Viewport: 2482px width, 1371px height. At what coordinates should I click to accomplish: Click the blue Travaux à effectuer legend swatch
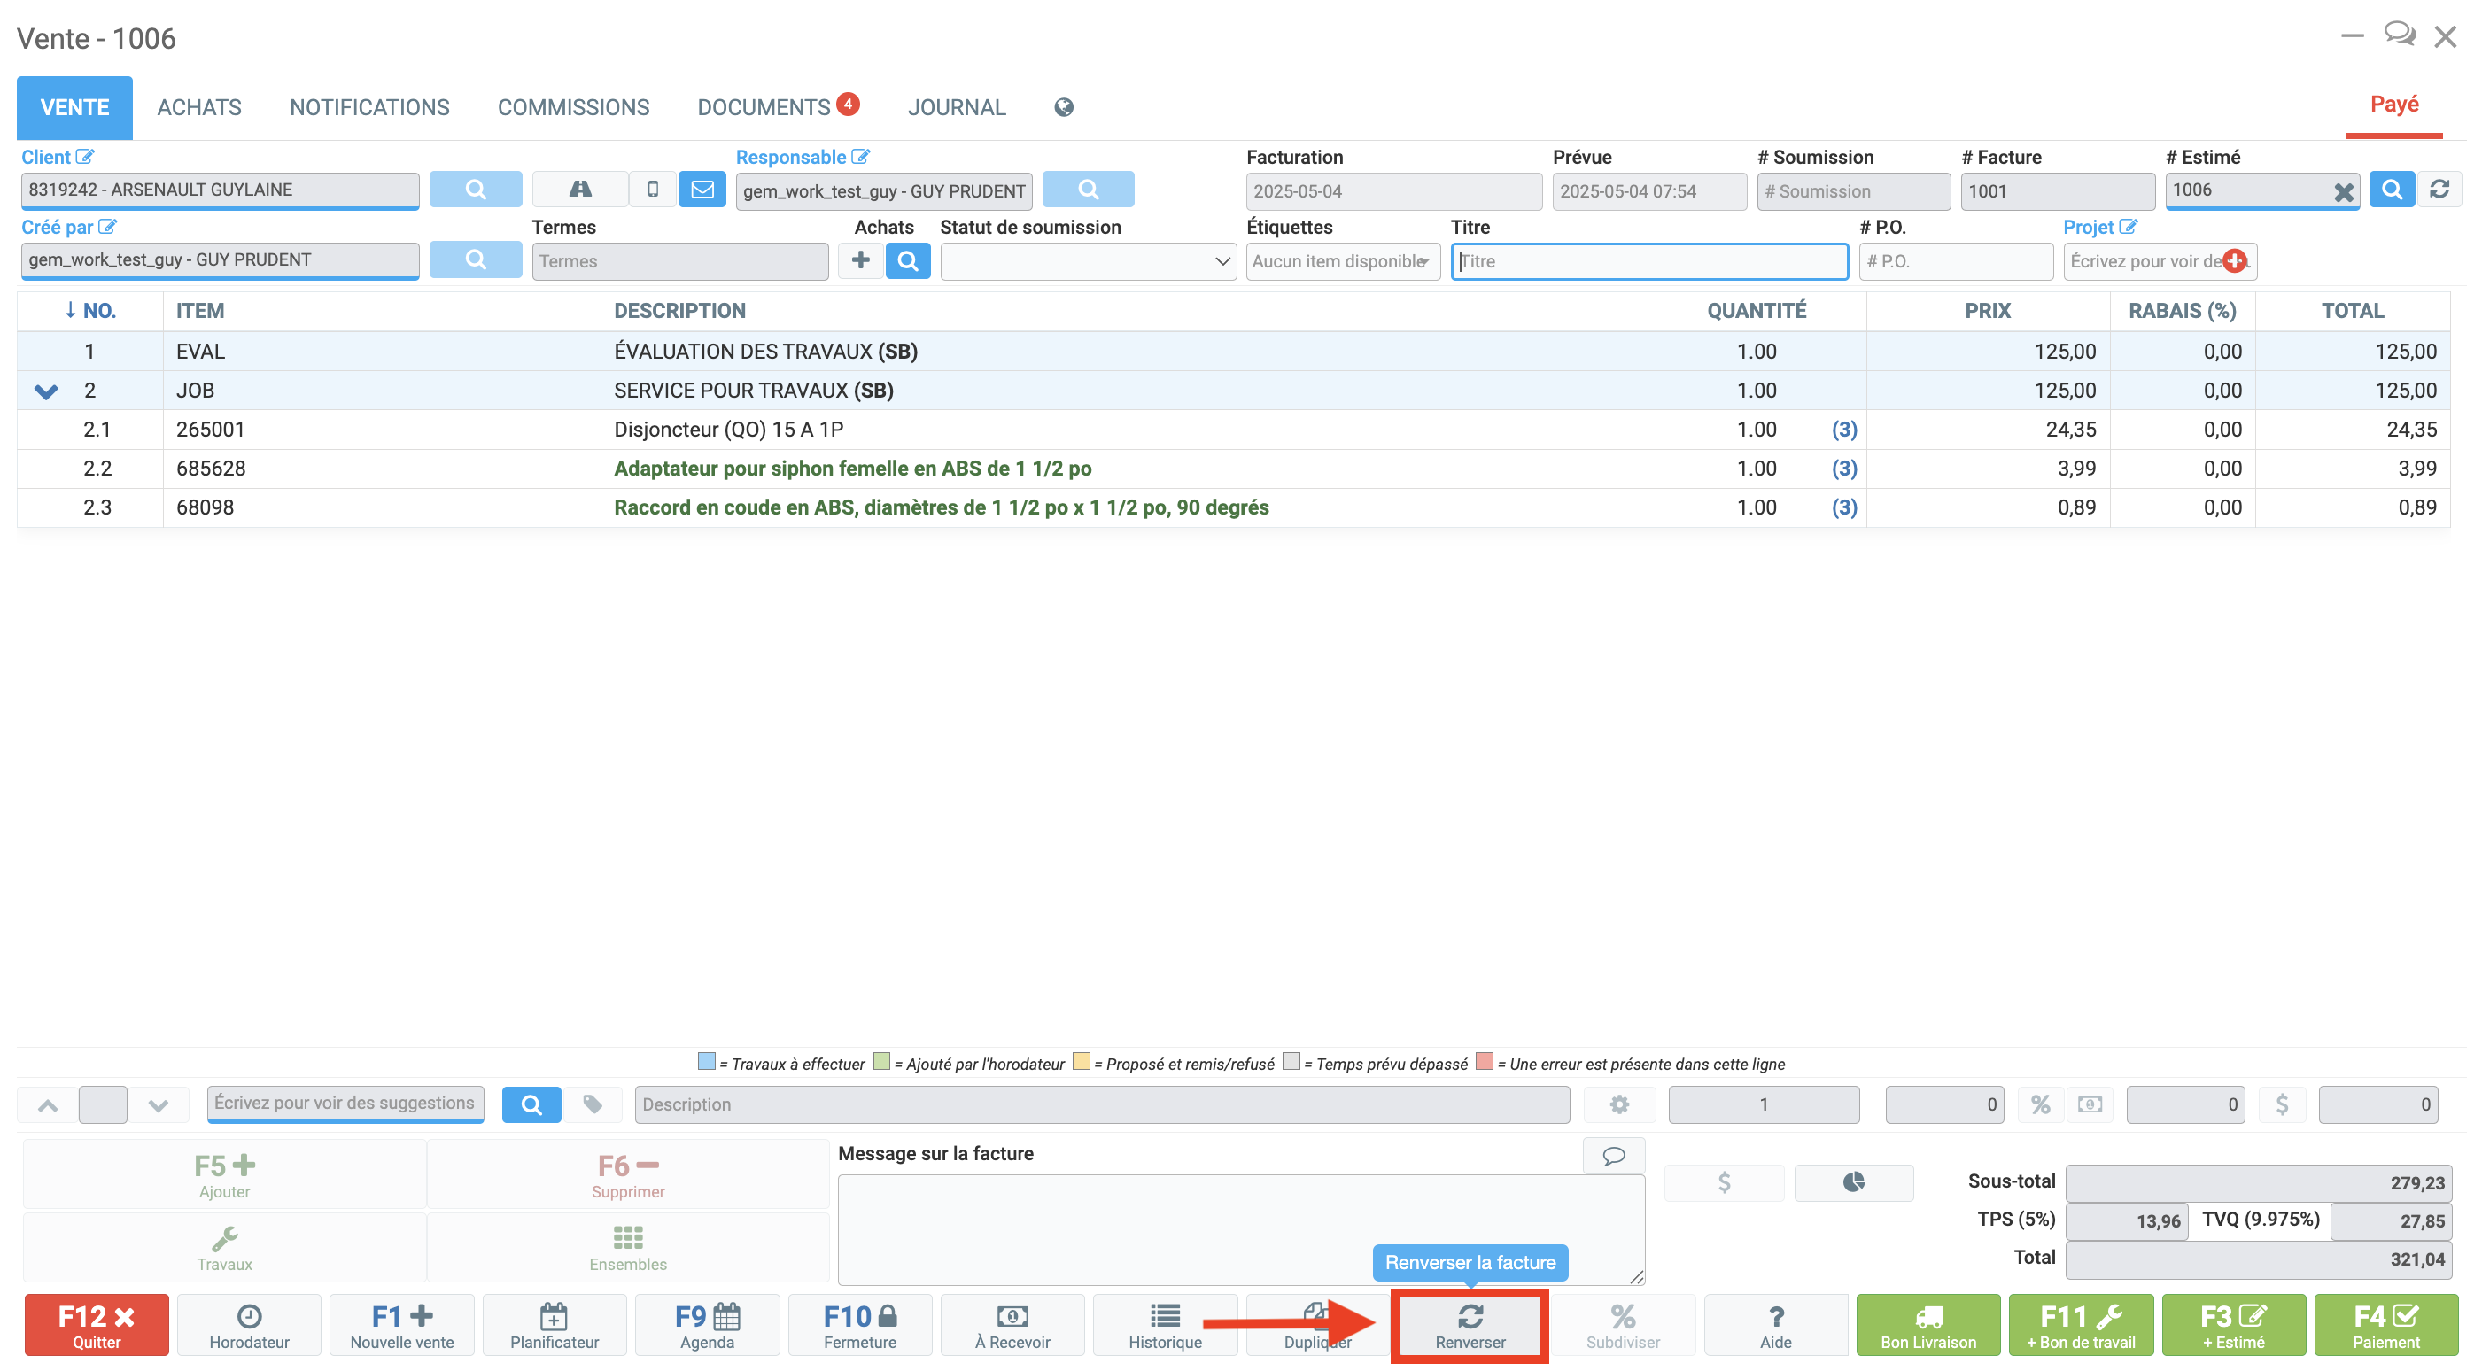click(x=706, y=1062)
